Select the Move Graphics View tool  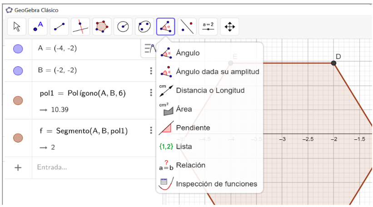pyautogui.click(x=229, y=27)
